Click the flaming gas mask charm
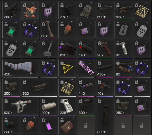 [x=30, y=10]
